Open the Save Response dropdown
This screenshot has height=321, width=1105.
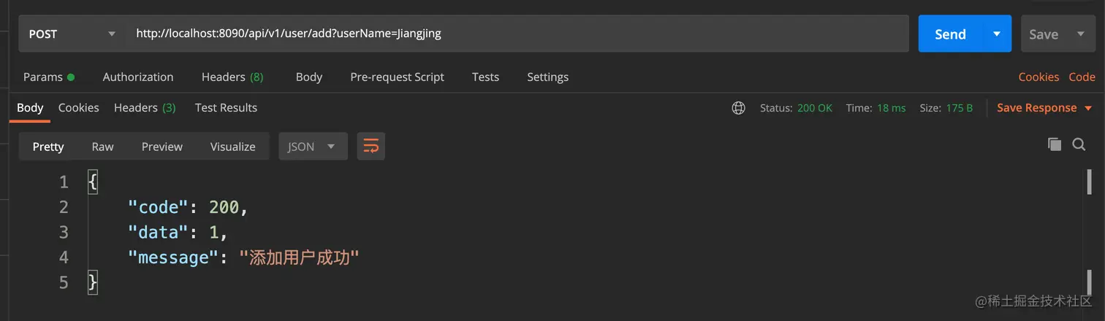click(1044, 108)
